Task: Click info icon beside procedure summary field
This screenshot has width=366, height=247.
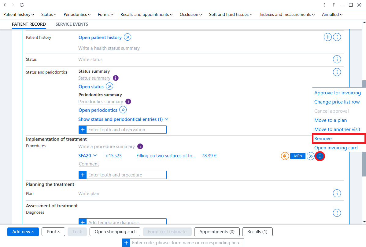Action: (x=140, y=146)
